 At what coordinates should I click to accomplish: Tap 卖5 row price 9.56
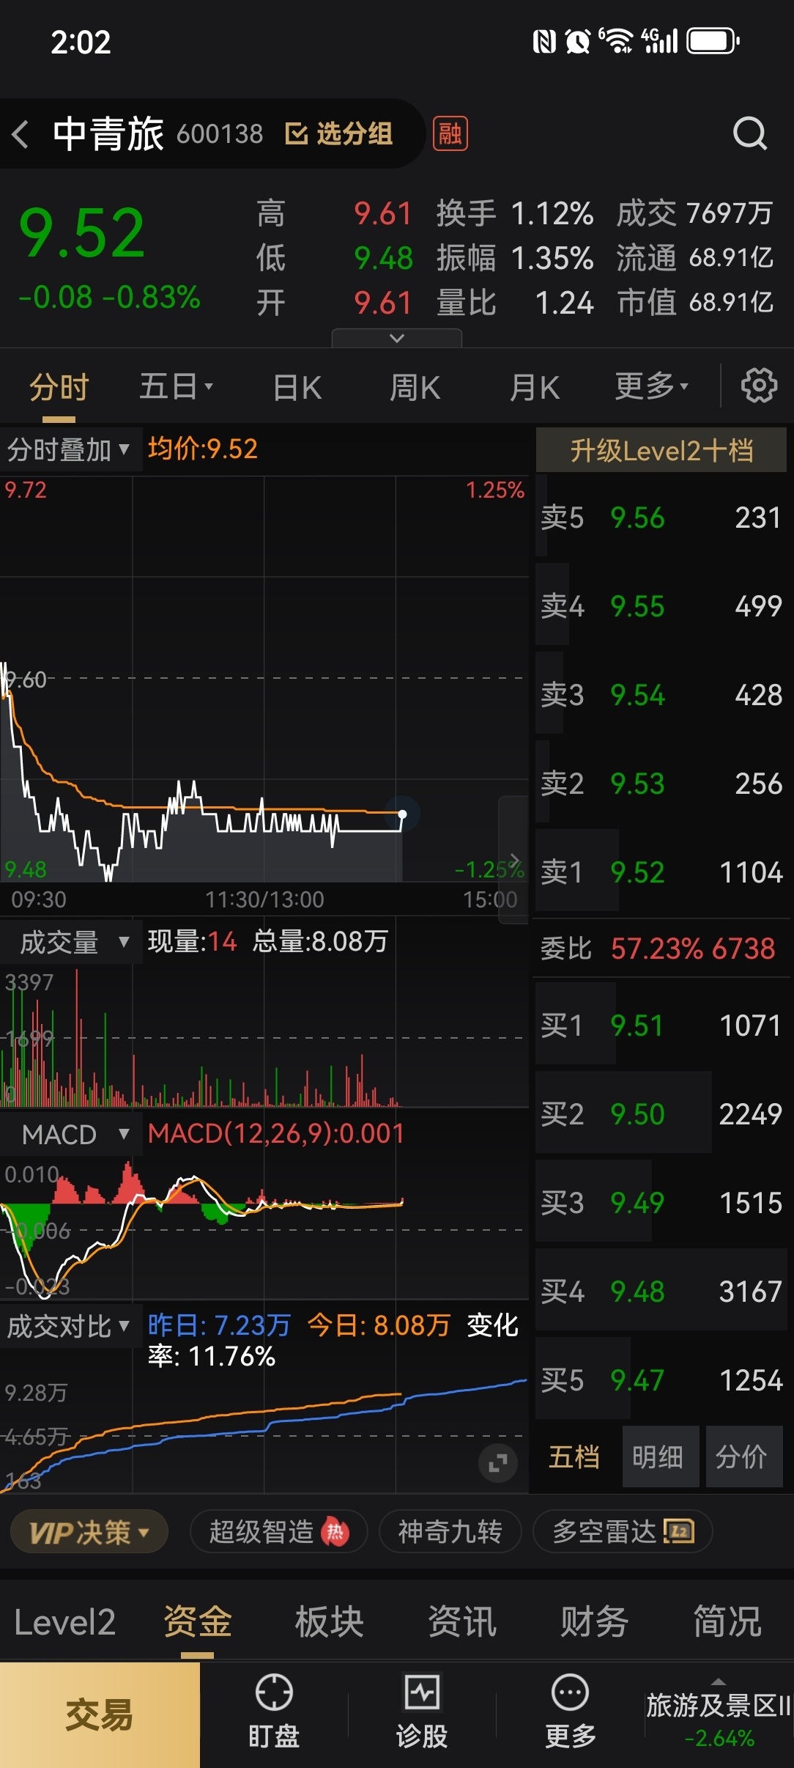click(637, 518)
